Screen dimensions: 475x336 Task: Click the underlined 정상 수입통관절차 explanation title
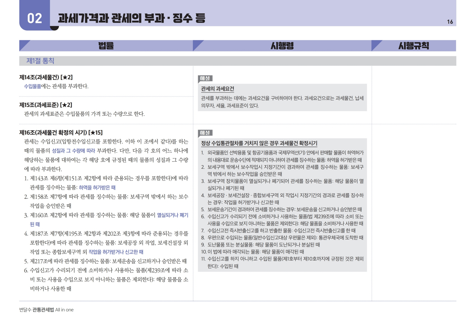[259, 143]
